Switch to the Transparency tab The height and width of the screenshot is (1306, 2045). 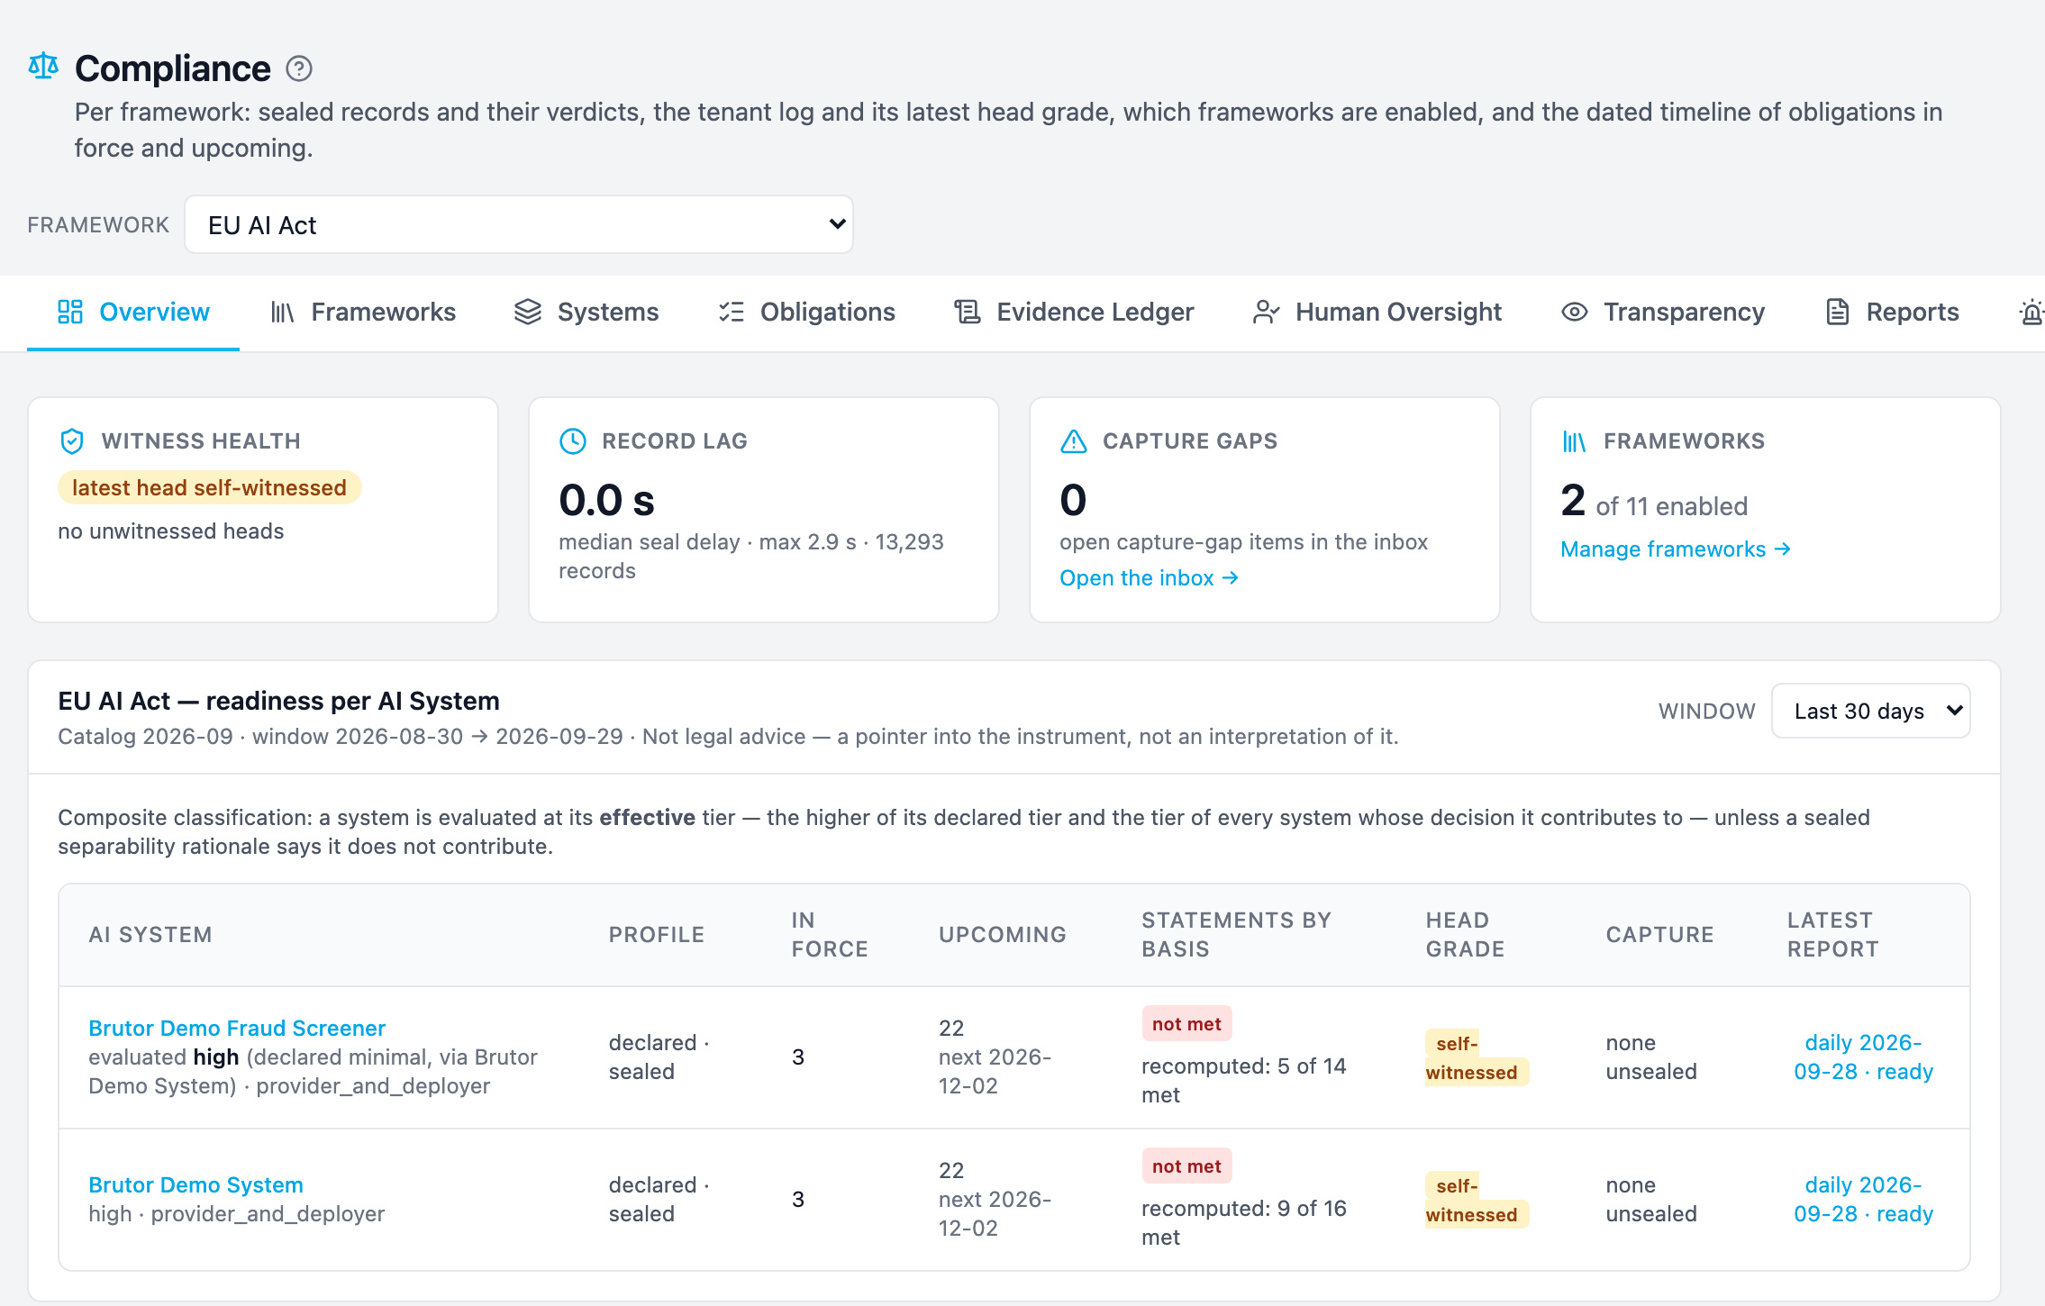pos(1663,313)
